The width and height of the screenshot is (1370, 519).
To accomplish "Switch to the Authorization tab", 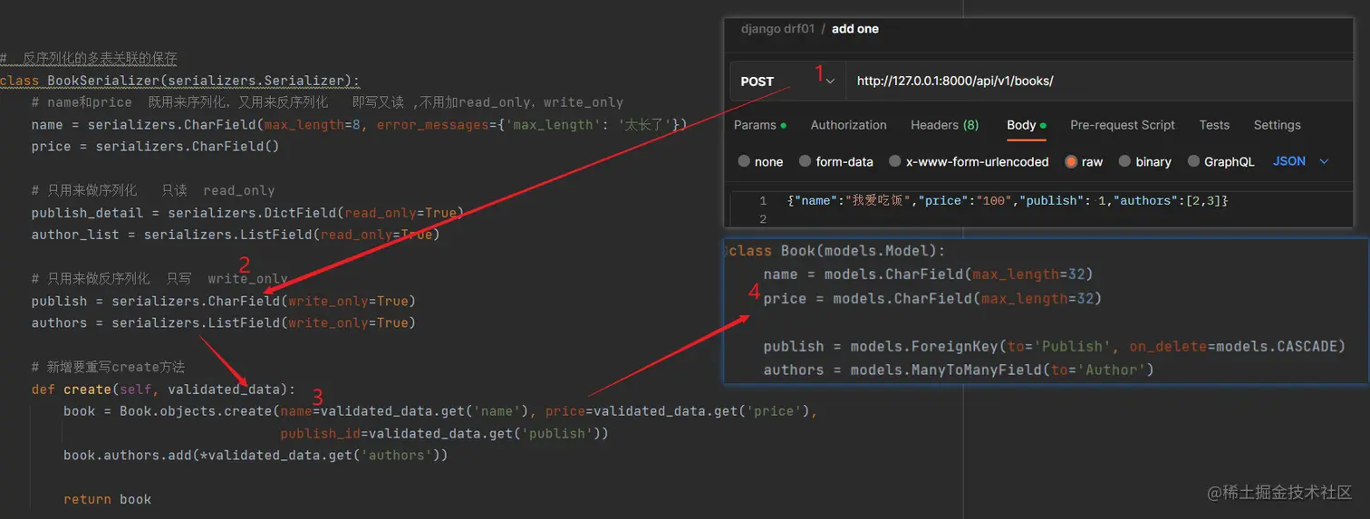I will (848, 125).
